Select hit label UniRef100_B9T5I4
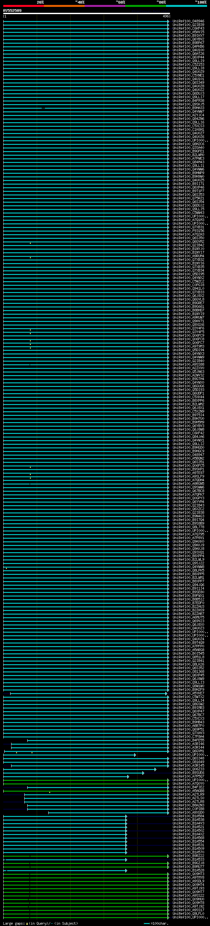Viewport: 210px width, 926px height. 188,415
